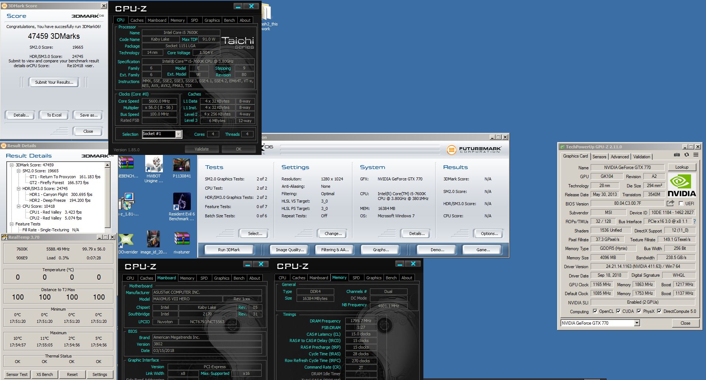Toggle the OpenCL checkbox
This screenshot has width=706, height=380.
coord(595,311)
